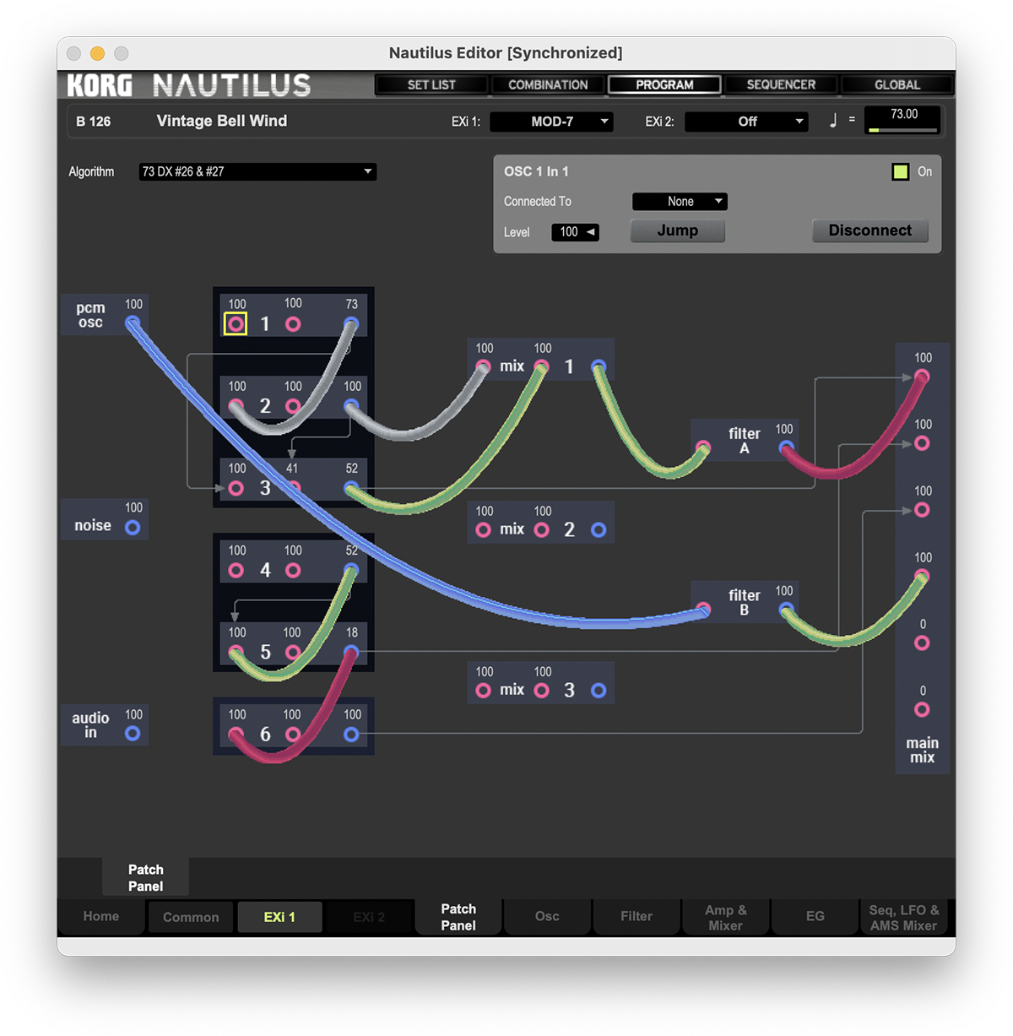Click the second input jack of main mix
Viewport: 1013px width, 1036px height.
pos(922,443)
